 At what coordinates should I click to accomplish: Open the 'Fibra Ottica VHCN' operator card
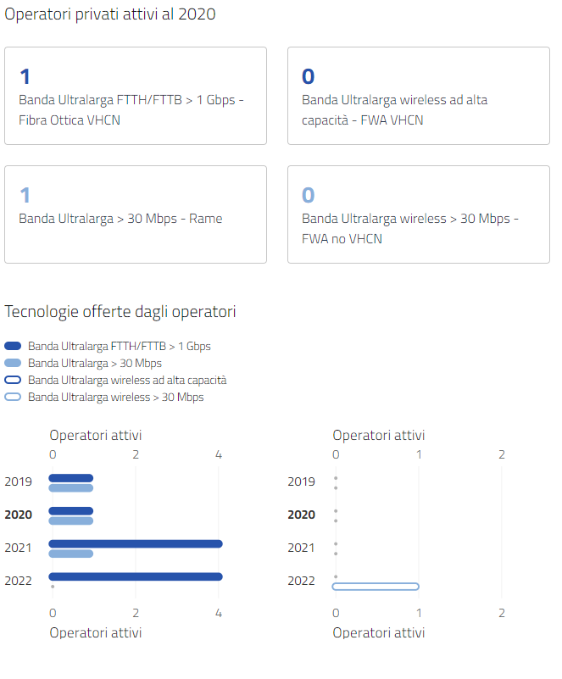136,96
